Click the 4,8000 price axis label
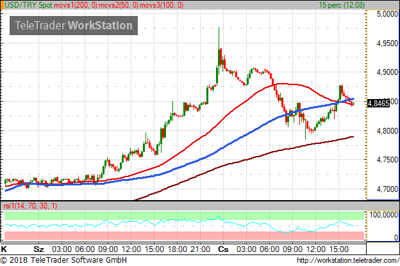Viewport: 400px width, 266px height. click(x=387, y=131)
